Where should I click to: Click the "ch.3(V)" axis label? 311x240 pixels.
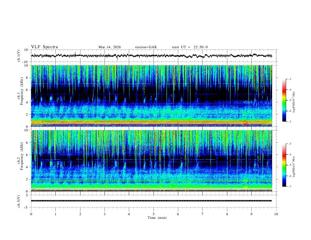19,202
